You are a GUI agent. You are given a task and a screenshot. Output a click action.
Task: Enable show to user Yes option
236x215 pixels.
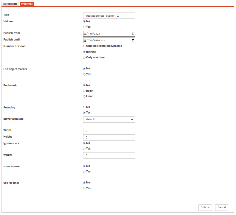click(x=84, y=172)
